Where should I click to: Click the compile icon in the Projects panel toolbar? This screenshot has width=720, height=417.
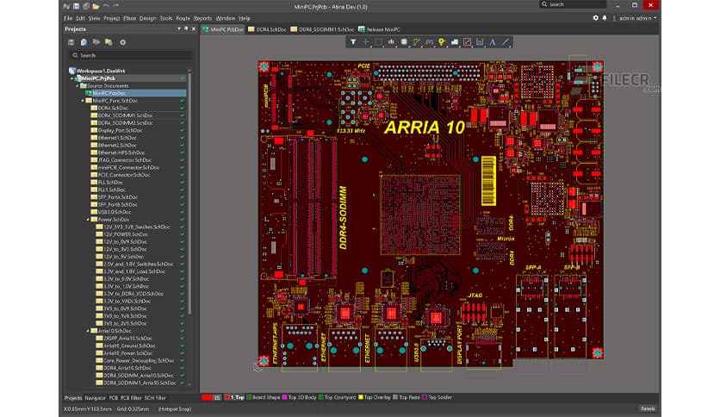pos(96,42)
